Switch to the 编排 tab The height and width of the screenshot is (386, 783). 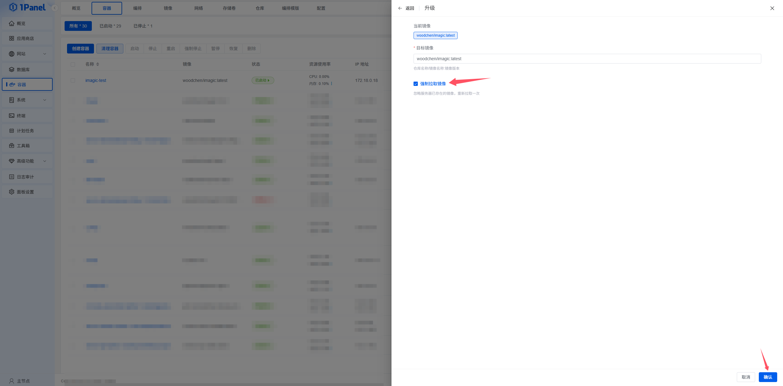pos(137,8)
